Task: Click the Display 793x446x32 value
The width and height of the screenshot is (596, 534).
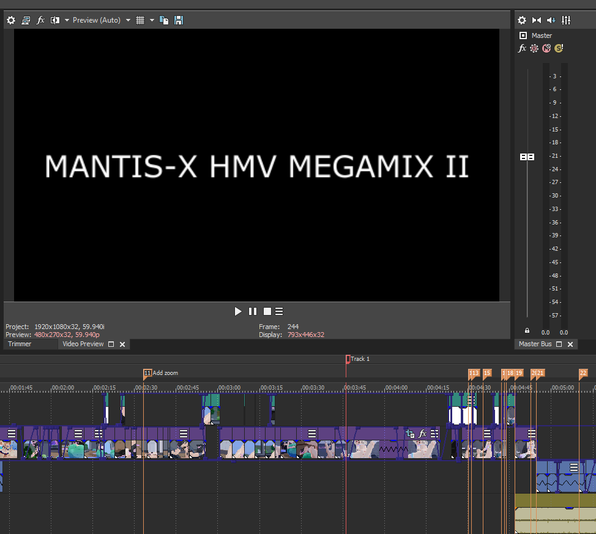Action: 305,335
